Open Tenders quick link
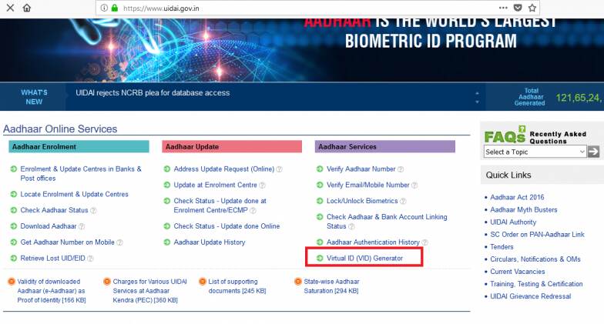This screenshot has height=324, width=604. (x=502, y=246)
